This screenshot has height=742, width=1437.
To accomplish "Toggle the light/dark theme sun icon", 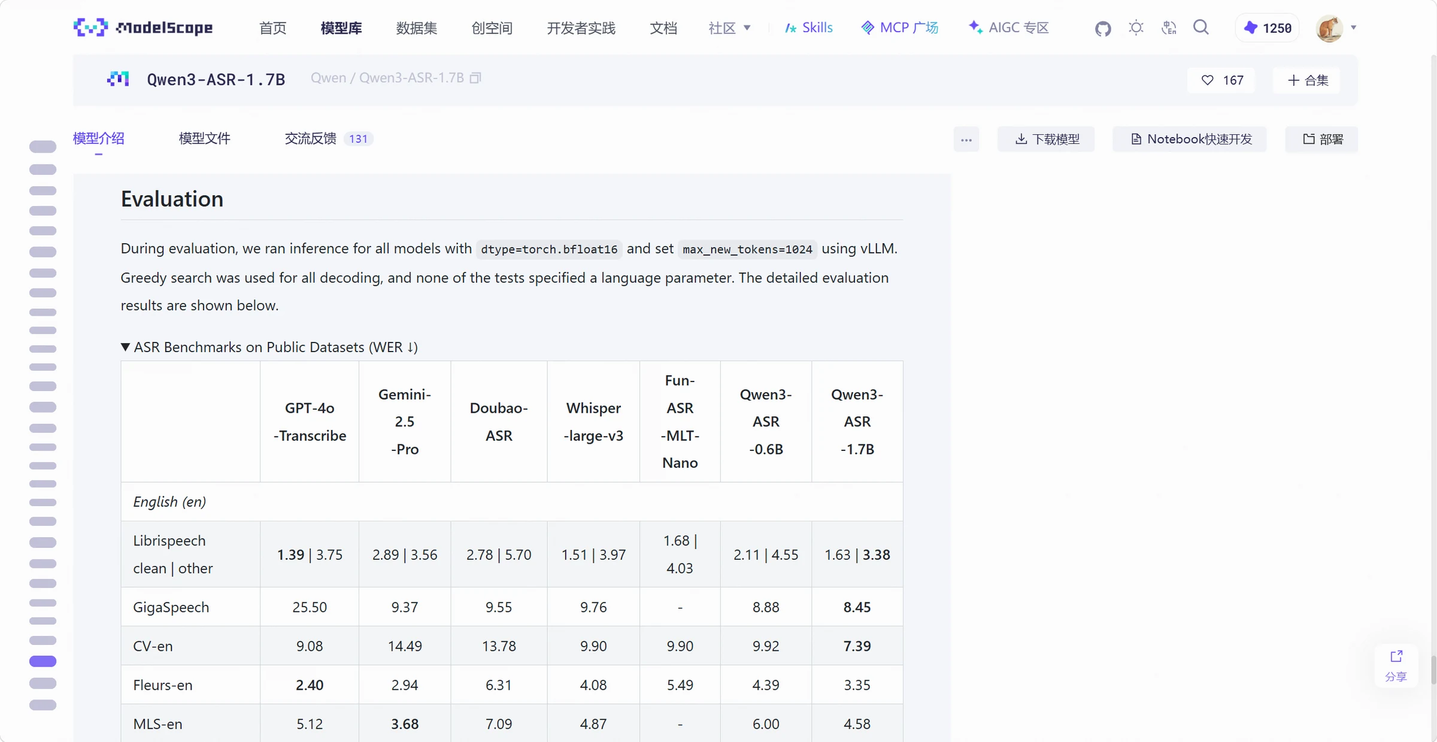I will pyautogui.click(x=1136, y=28).
